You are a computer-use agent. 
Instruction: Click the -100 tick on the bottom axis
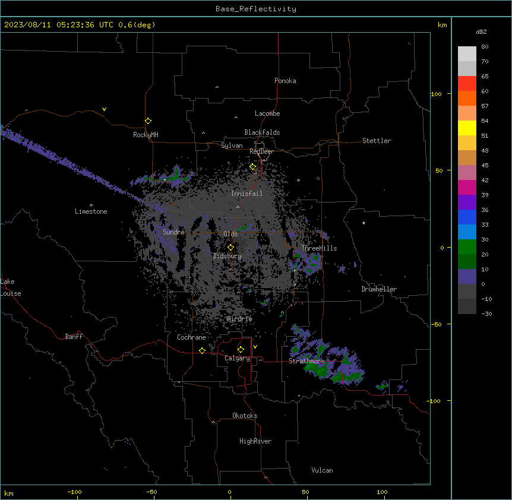point(74,492)
